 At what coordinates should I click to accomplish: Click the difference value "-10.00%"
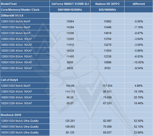tap(139, 62)
